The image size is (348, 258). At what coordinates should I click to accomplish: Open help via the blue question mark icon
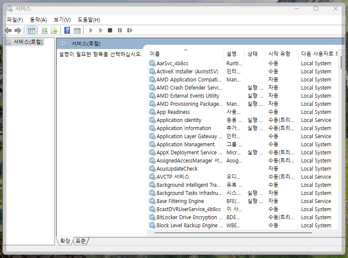coord(67,30)
